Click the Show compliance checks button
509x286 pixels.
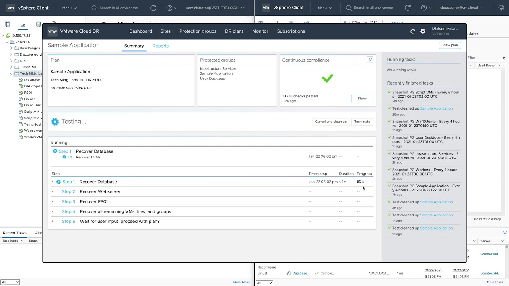tap(362, 99)
